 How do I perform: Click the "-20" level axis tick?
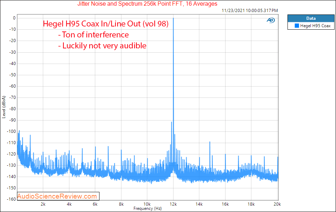pyautogui.click(x=12, y=41)
